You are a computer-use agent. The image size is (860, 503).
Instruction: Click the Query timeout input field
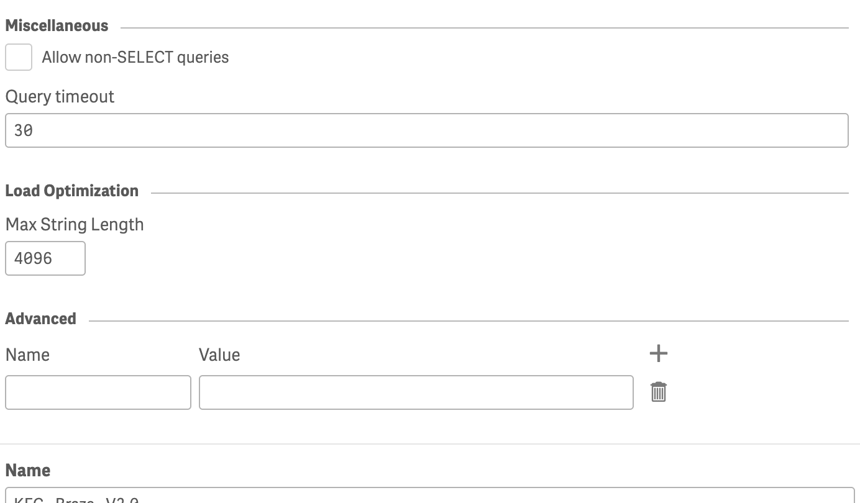point(426,130)
